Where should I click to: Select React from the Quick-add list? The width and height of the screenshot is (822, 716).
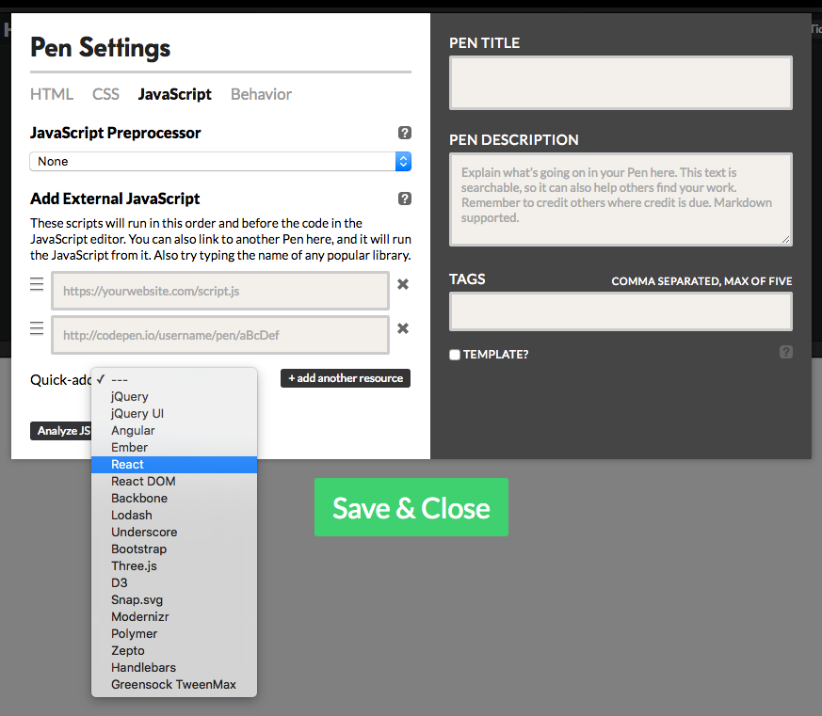tap(127, 464)
